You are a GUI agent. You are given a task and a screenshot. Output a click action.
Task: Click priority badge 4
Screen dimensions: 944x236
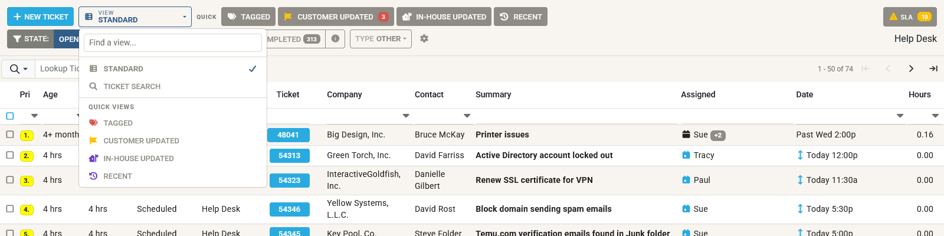27,209
